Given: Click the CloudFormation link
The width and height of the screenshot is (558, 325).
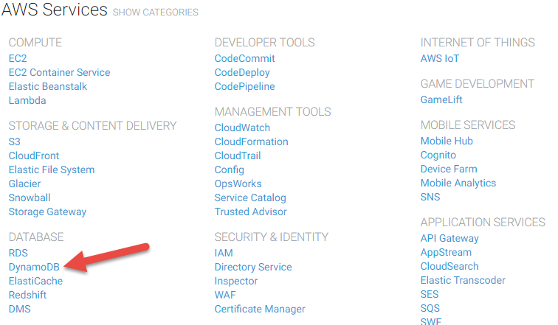Looking at the screenshot, I should point(251,141).
